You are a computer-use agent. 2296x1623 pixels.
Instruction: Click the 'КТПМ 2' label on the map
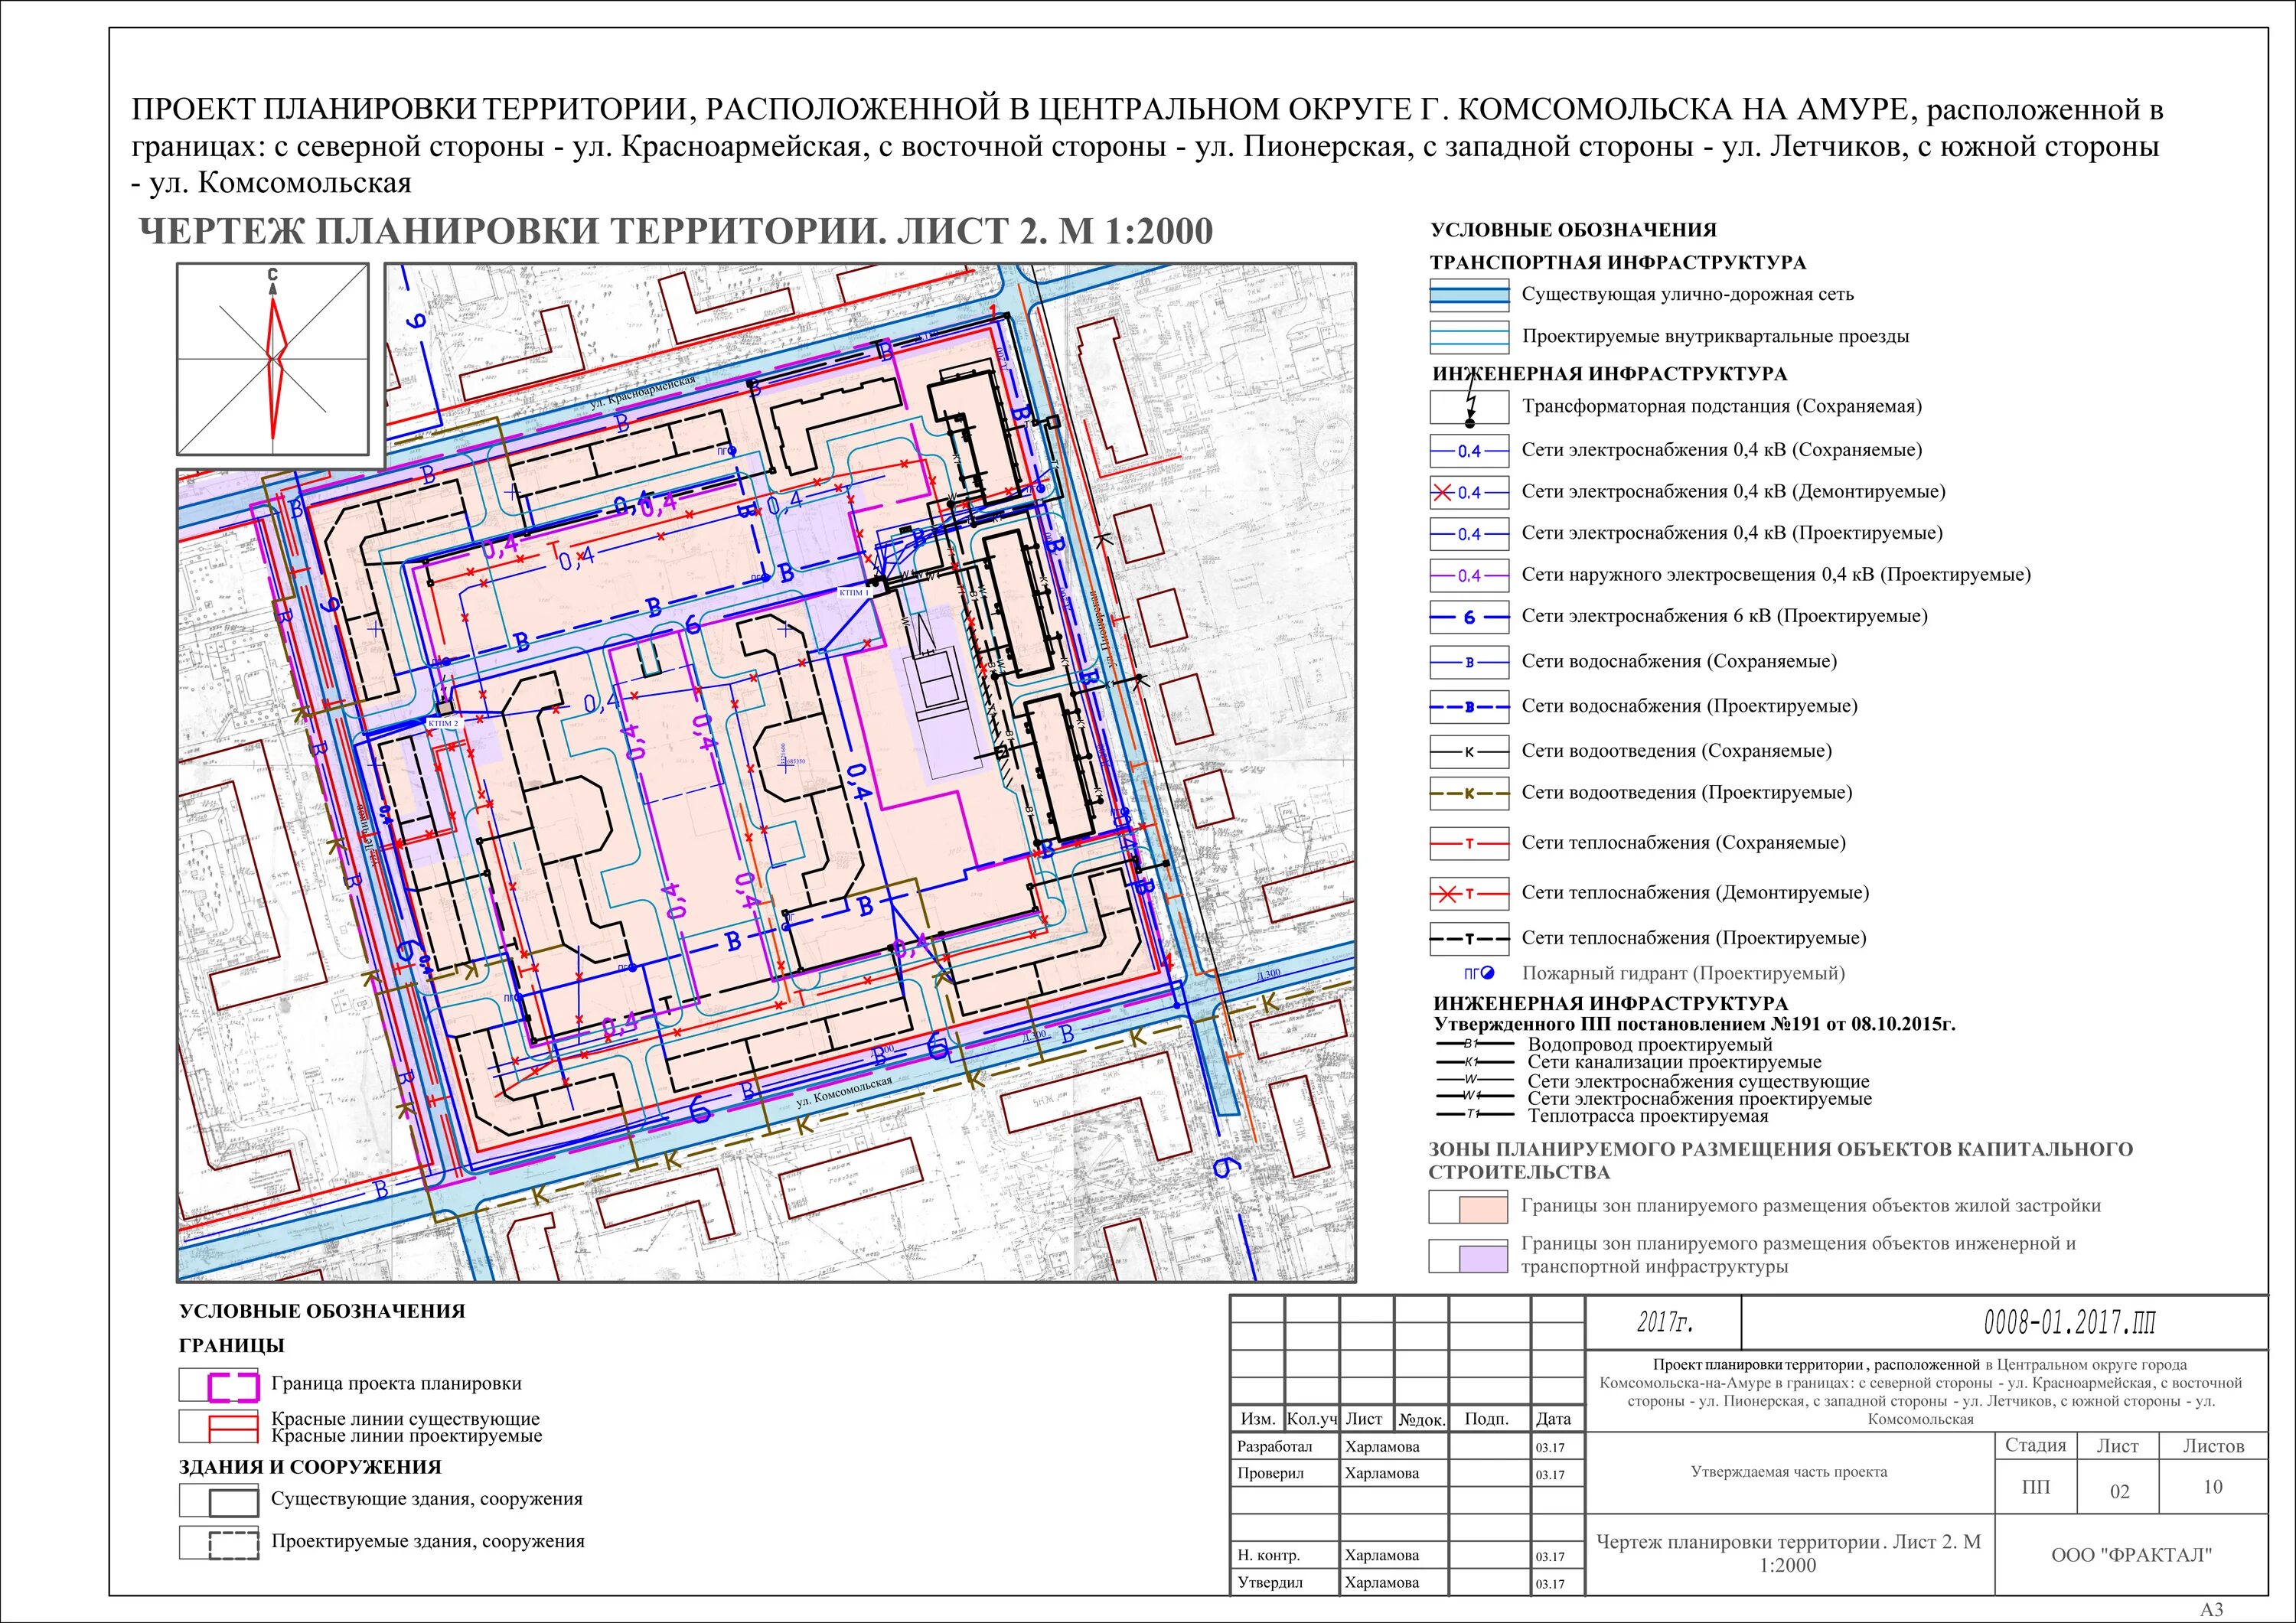click(x=443, y=723)
